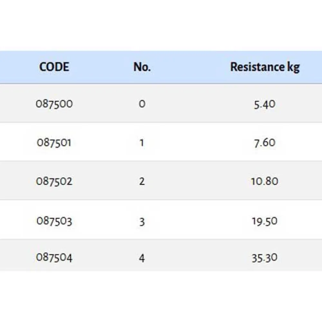Select product code 087501
Screen dimensions: 322x322
(54, 142)
